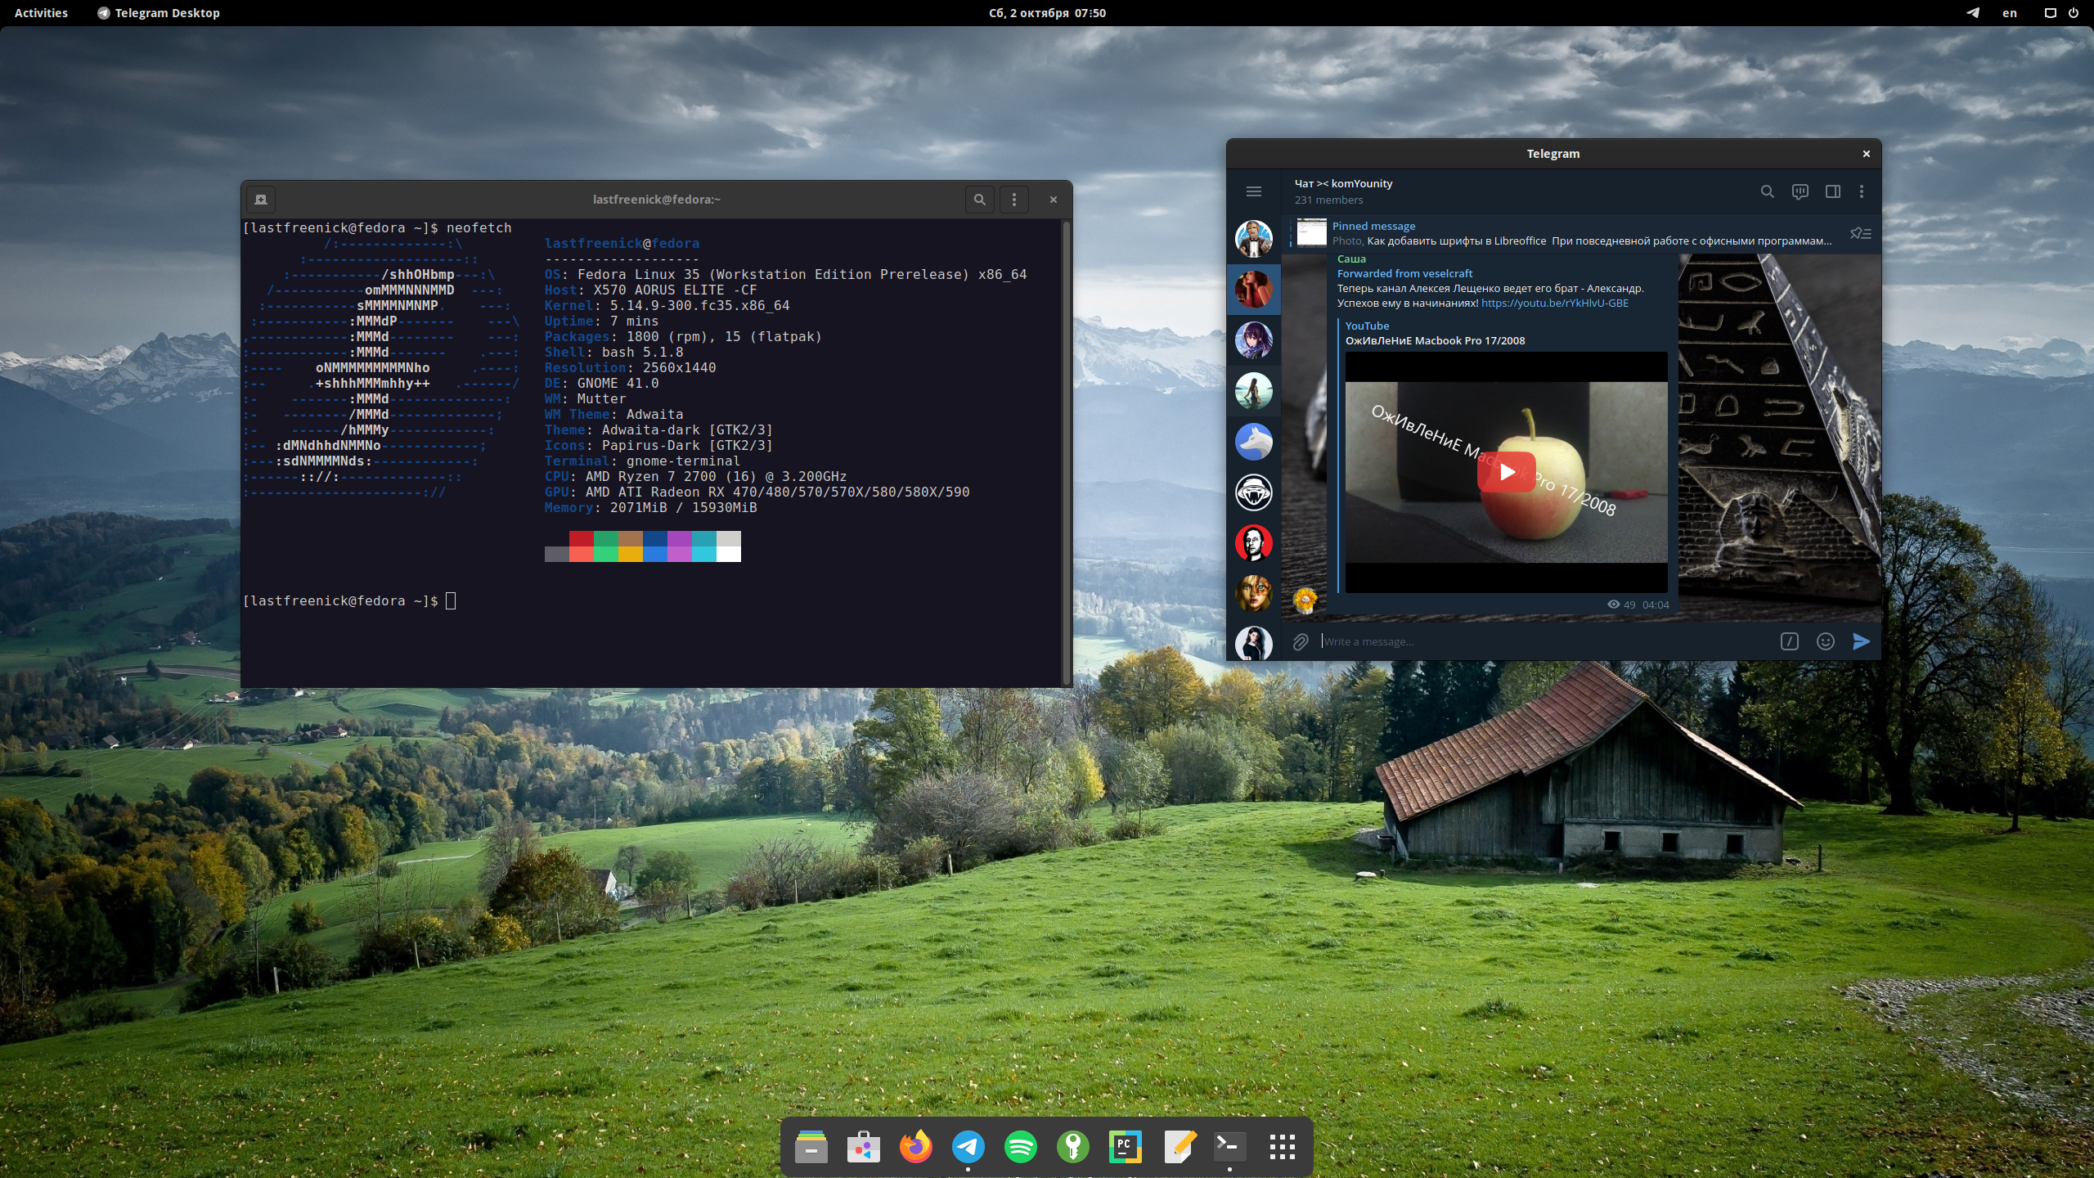The height and width of the screenshot is (1178, 2094).
Task: Click the video title ОжИвЛеНиЕ Macbook Pro 17/2008
Action: (x=1435, y=341)
